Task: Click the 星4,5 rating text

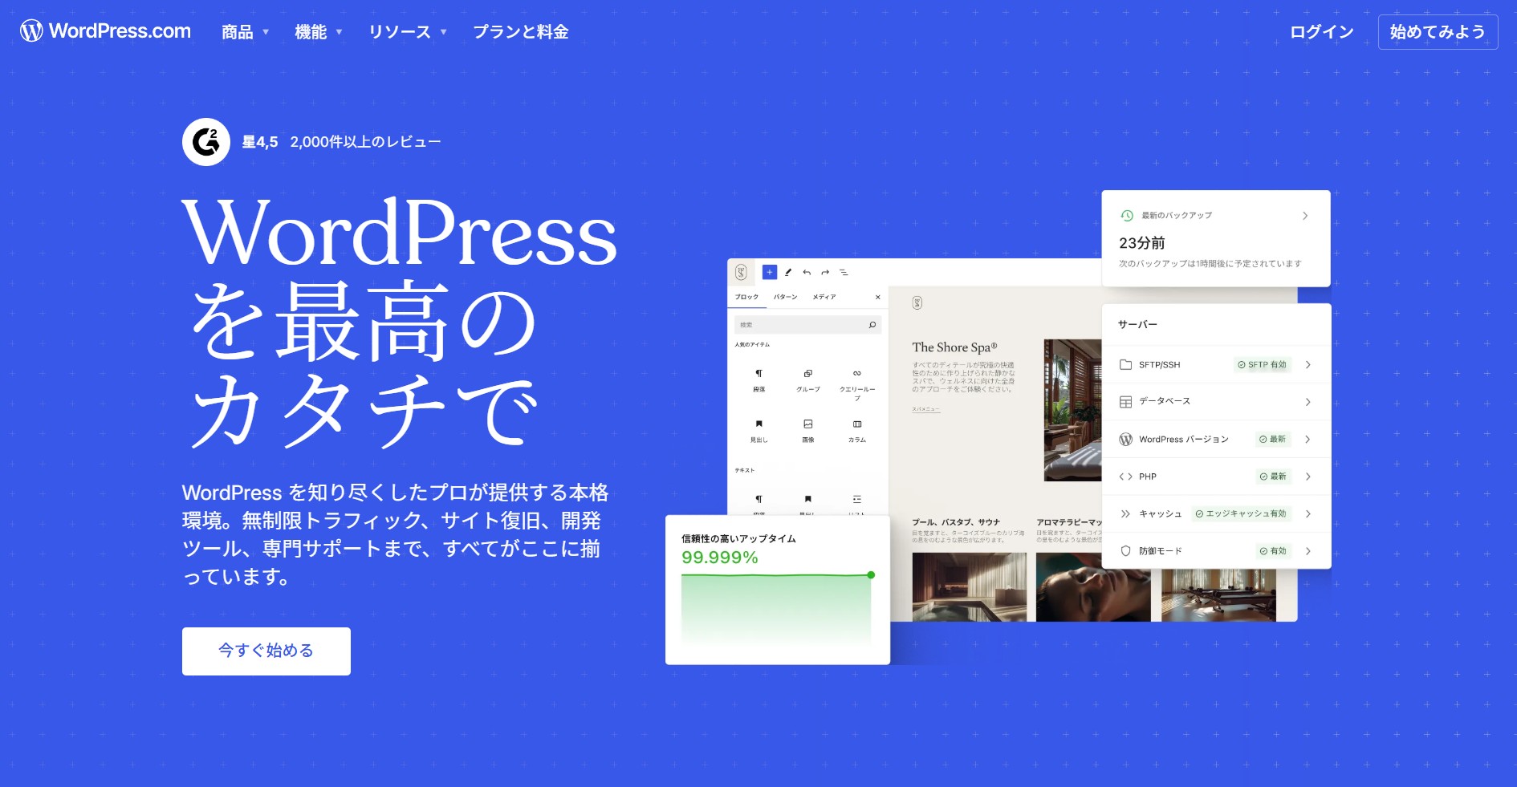Action: 260,142
